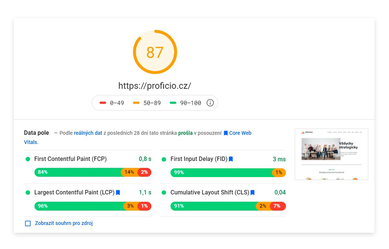This screenshot has width=389, height=249.
Task: Click the CLS green 91% bar segment
Action: 213,206
